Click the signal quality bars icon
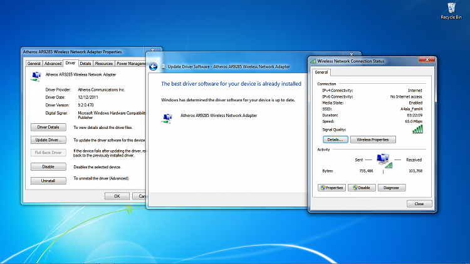470x264 pixels. [417, 129]
